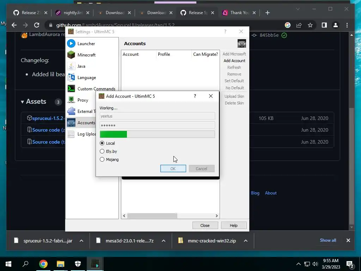Click the Profile column header
361x271 pixels.
(174, 54)
